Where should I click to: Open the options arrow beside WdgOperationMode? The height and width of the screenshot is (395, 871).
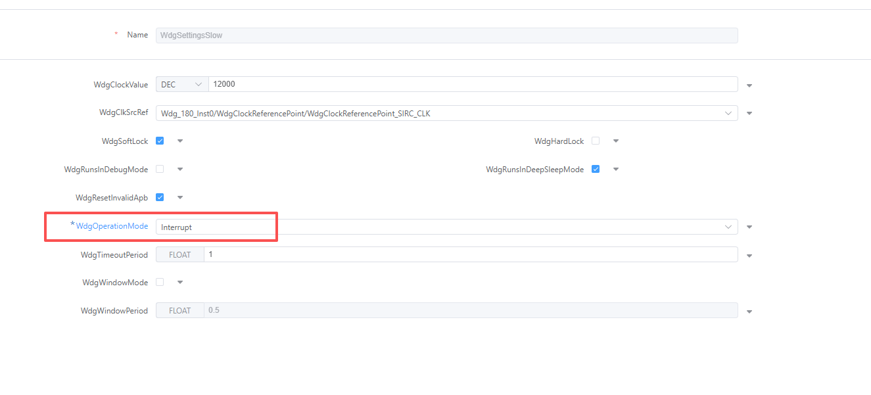tap(749, 227)
